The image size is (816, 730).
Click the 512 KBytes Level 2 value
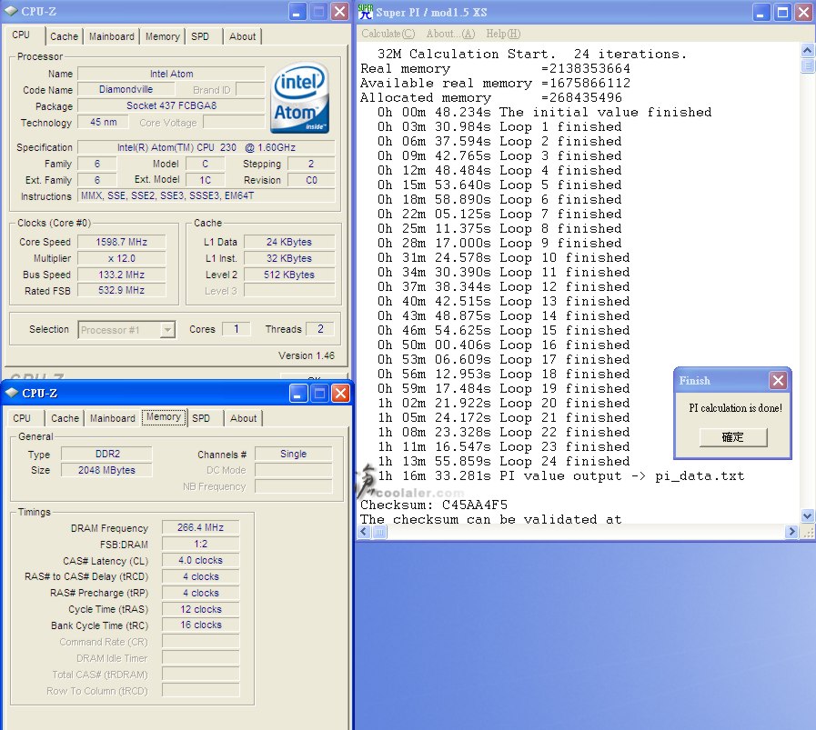(x=288, y=275)
